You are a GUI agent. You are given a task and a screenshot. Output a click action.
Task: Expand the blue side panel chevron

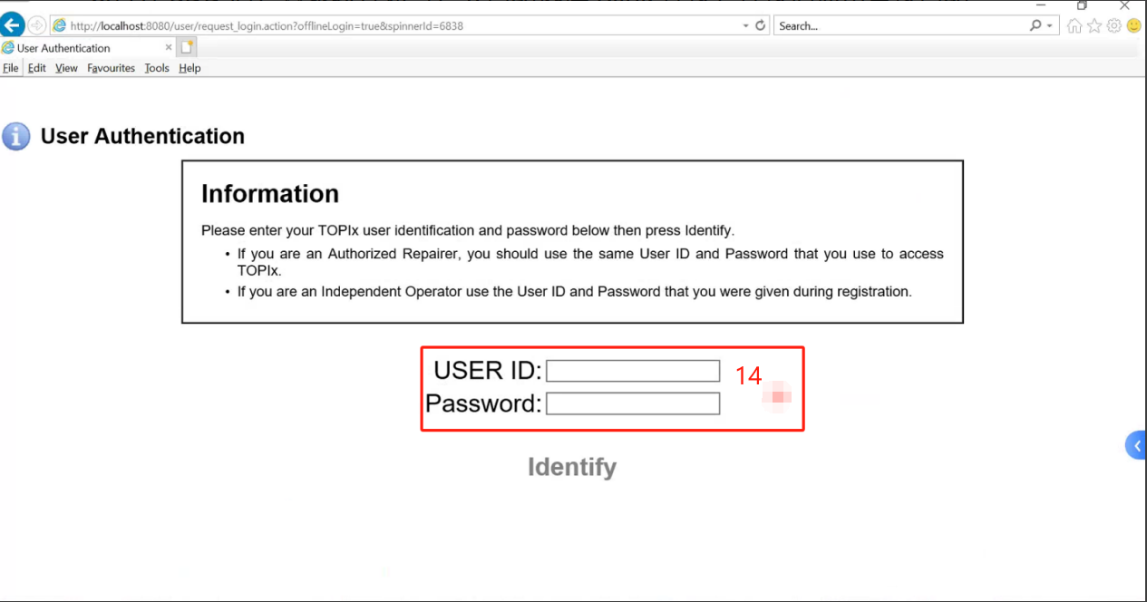[x=1137, y=445]
